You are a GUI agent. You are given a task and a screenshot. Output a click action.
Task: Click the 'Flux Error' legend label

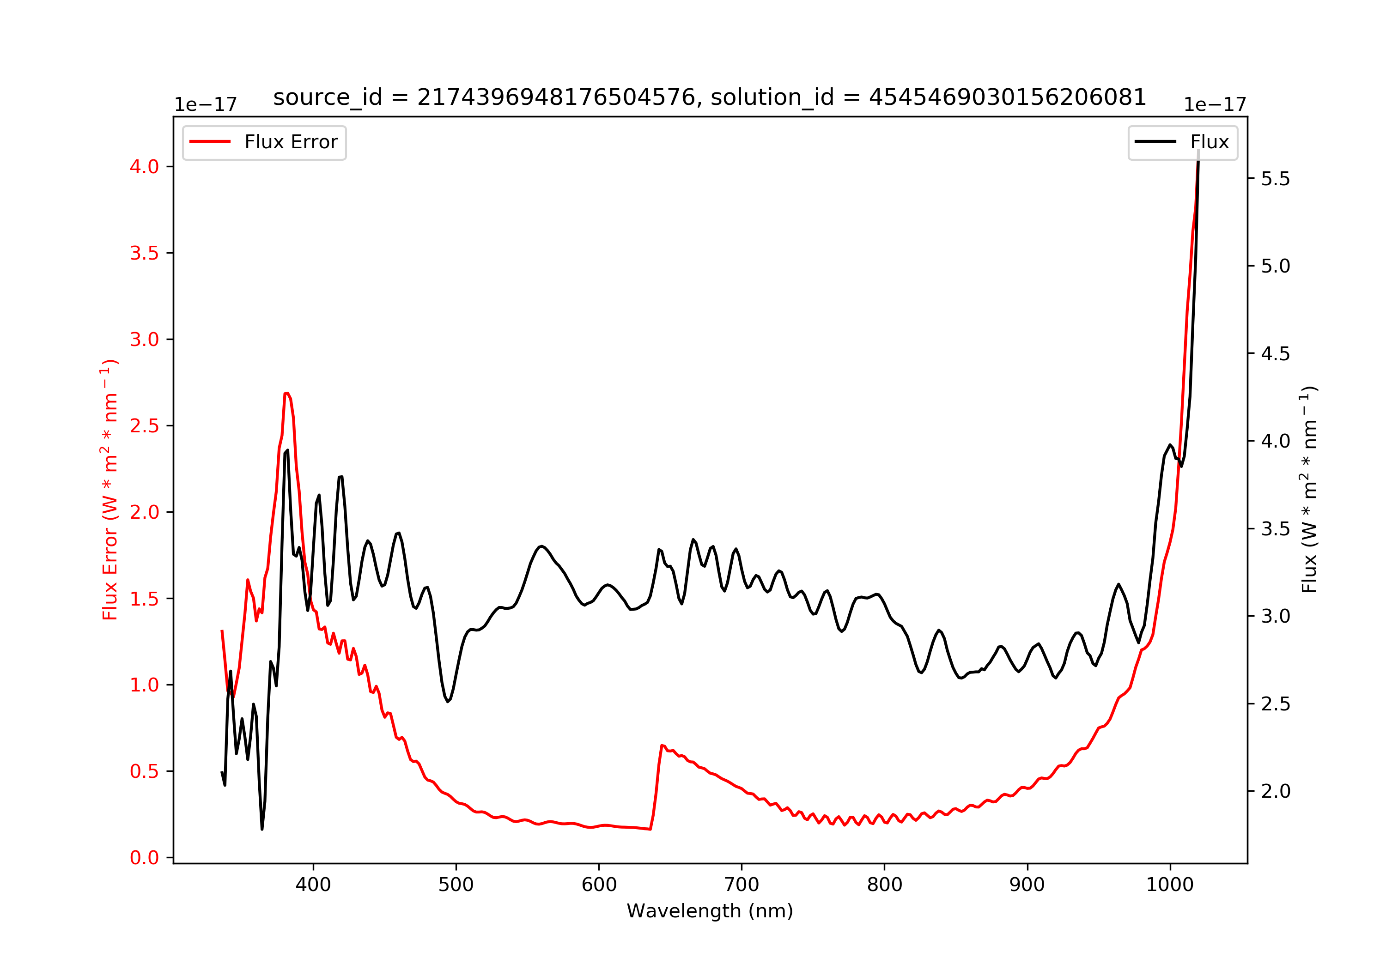(291, 142)
